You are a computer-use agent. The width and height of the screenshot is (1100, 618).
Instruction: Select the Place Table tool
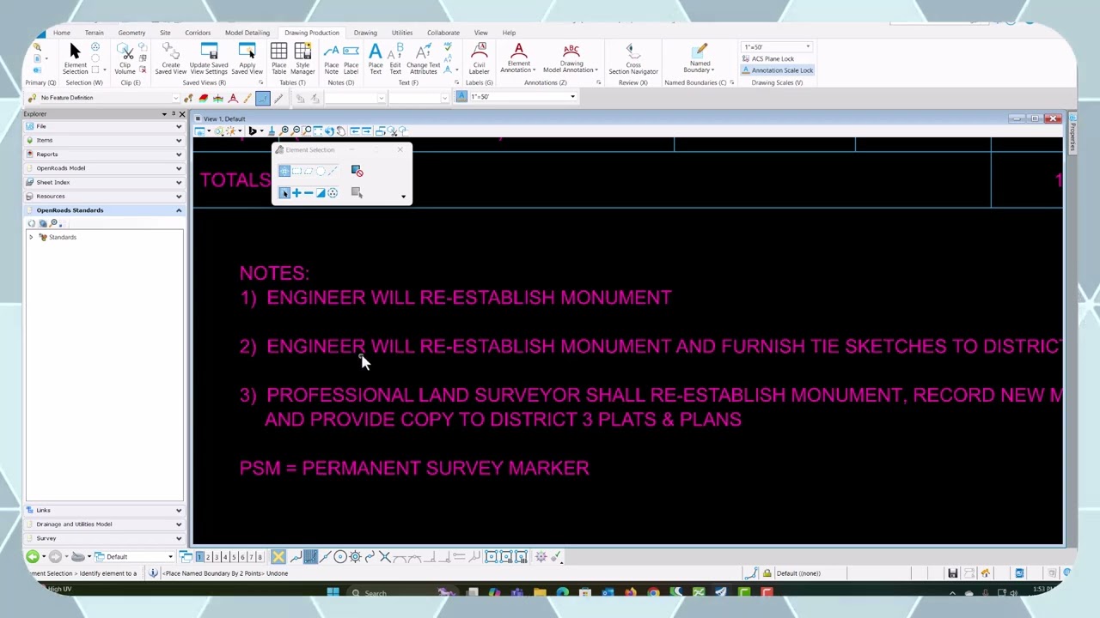(x=279, y=58)
